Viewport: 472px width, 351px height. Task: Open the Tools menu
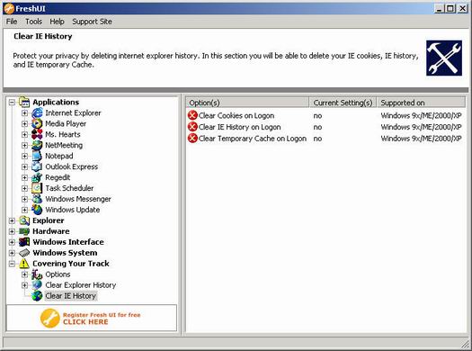click(33, 22)
